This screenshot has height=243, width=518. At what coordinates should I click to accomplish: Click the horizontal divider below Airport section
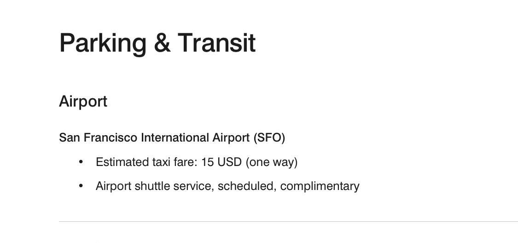point(288,221)
